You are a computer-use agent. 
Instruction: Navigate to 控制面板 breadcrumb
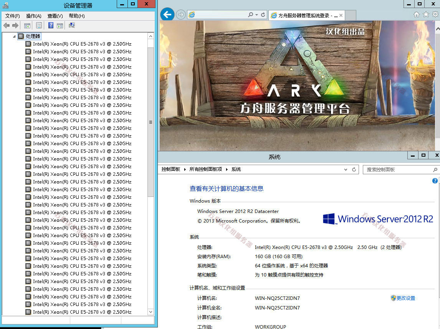coord(170,169)
